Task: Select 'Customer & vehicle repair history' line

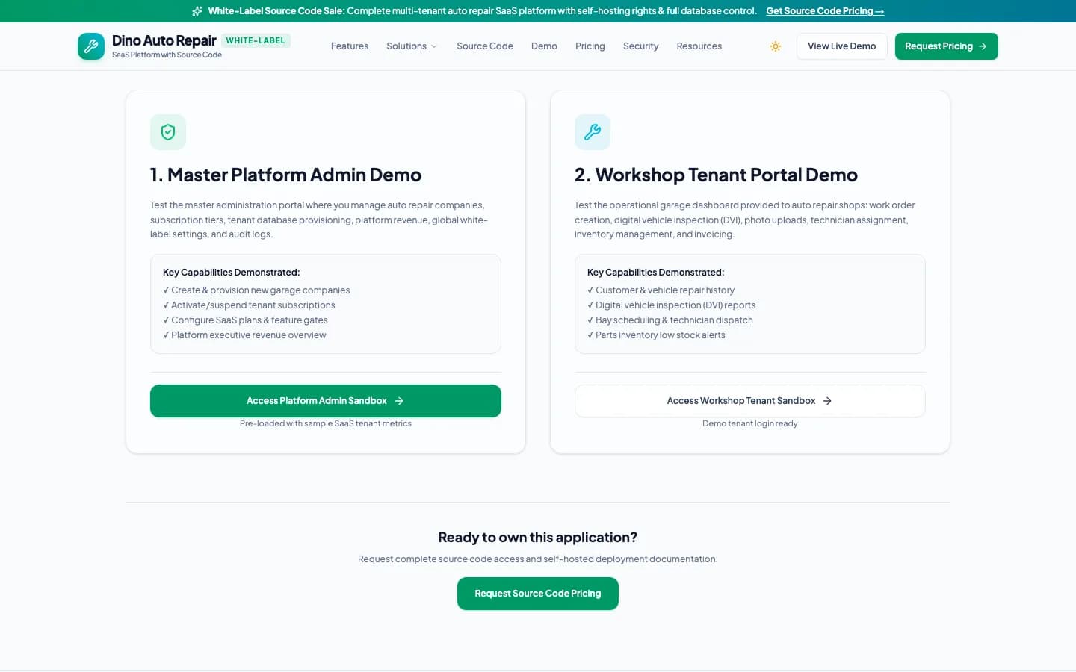Action: tap(661, 290)
